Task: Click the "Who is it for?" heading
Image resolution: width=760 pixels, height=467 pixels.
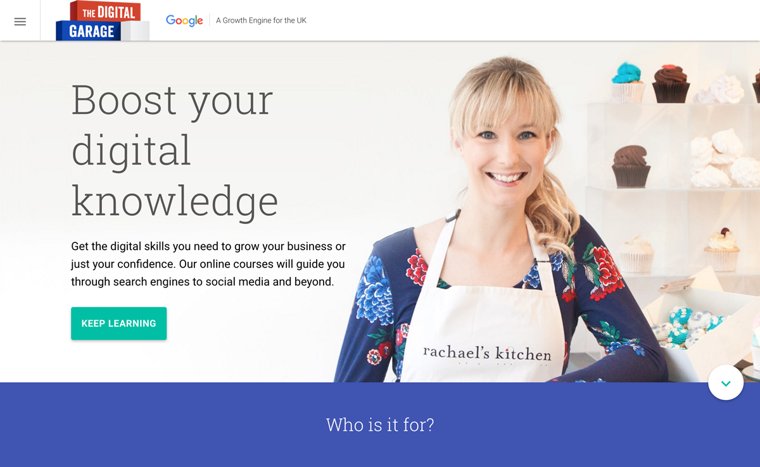Action: 380,425
